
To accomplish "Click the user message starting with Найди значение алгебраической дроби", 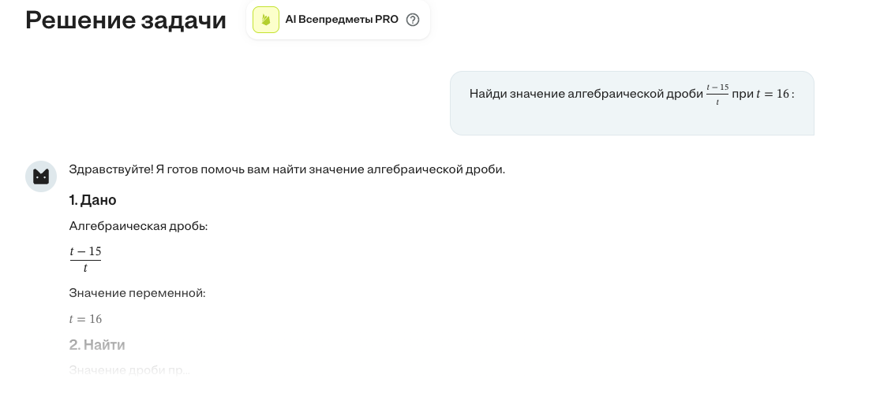I will [x=632, y=103].
